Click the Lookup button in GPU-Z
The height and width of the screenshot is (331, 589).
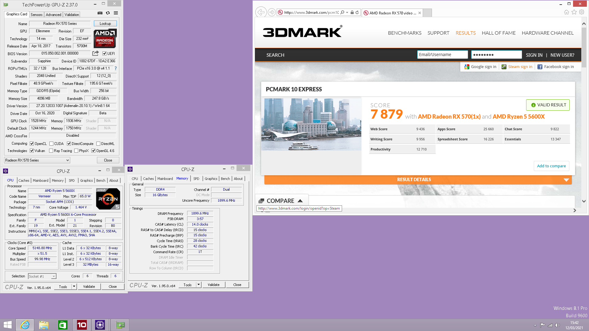(x=105, y=24)
